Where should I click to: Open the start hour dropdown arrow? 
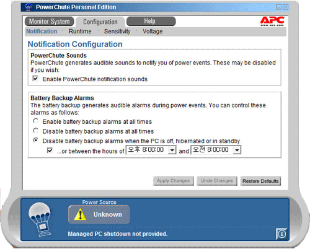[x=172, y=150]
